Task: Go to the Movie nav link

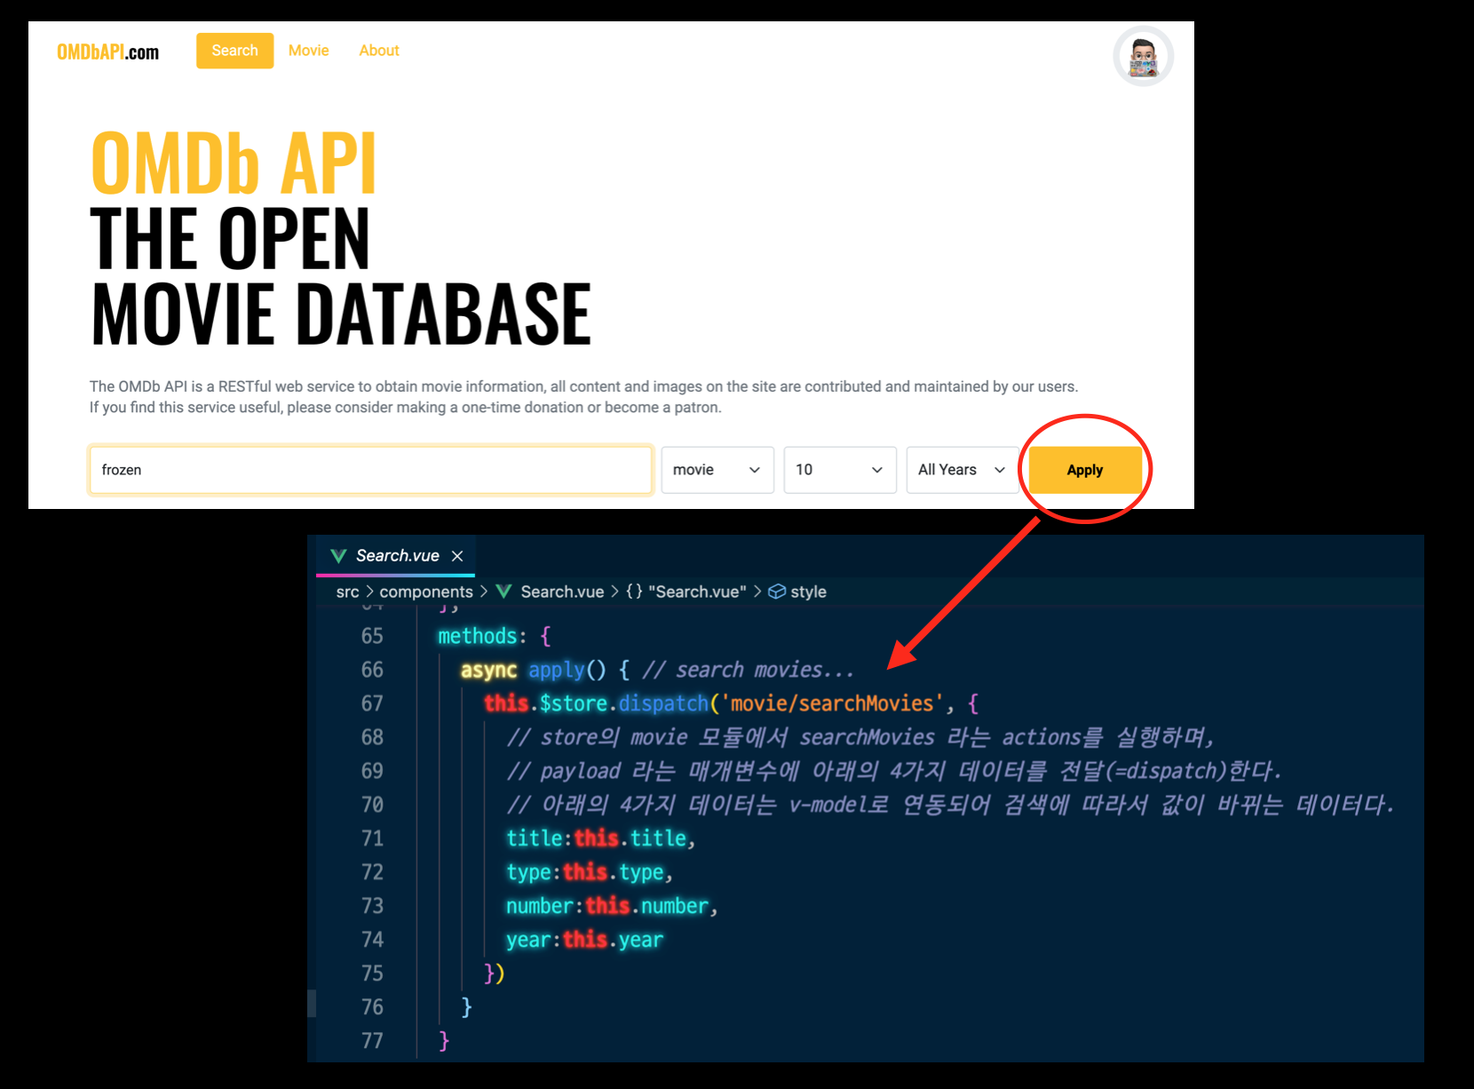Action: [x=308, y=51]
